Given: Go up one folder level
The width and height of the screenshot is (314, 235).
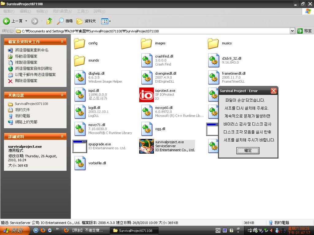Looking at the screenshot, I should [49, 21].
